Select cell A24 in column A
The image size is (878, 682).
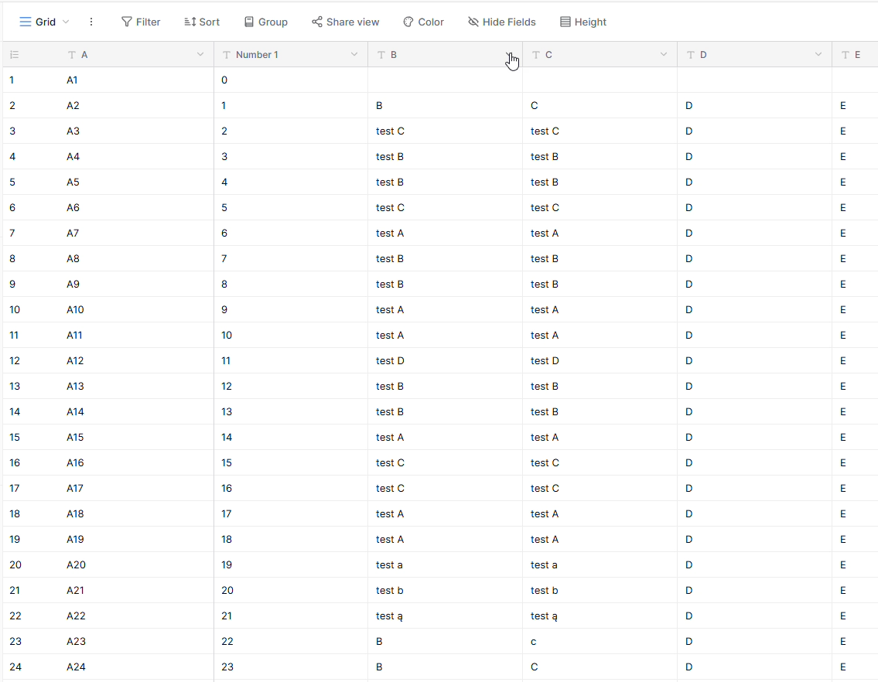137,667
